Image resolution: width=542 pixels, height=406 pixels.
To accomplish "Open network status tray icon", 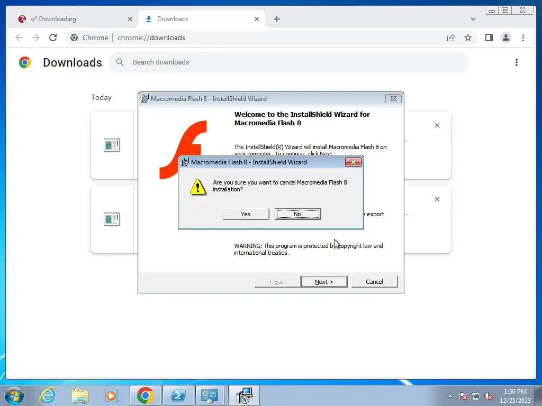I will click(x=476, y=396).
